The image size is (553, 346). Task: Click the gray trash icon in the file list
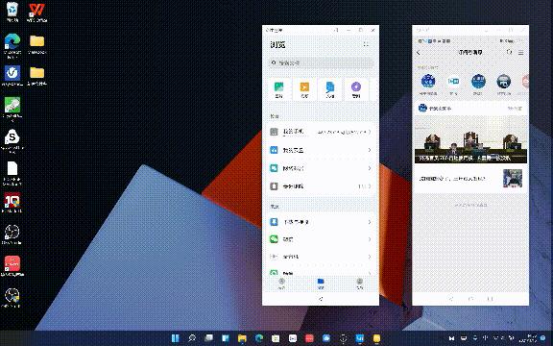click(274, 186)
